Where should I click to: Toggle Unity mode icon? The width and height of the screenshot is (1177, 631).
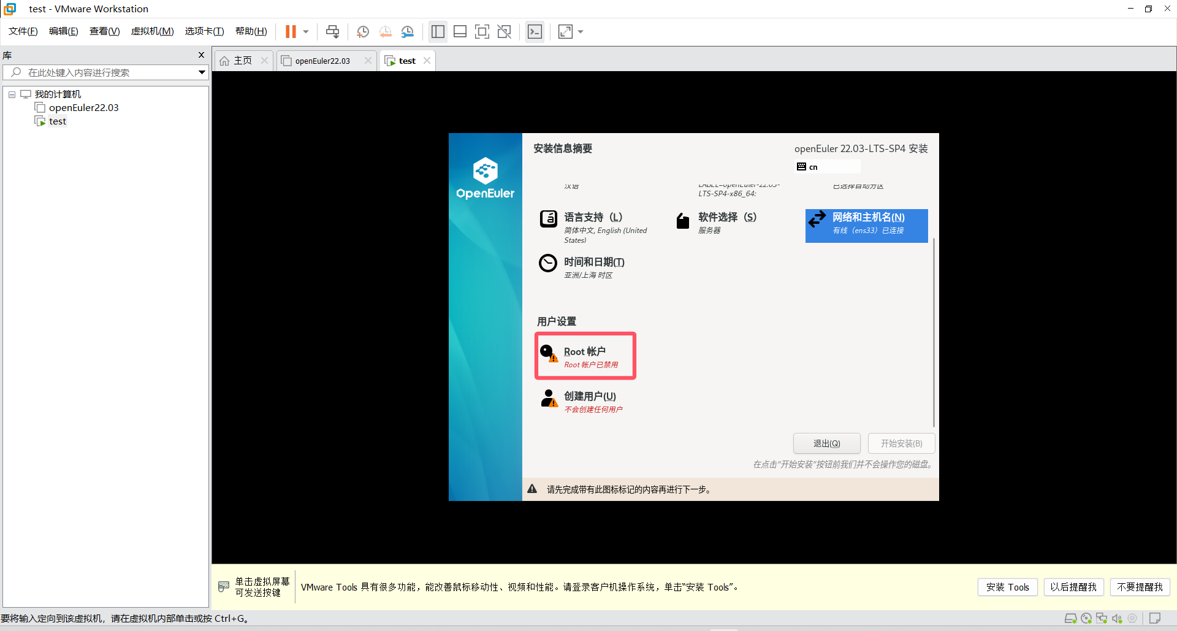pos(505,31)
